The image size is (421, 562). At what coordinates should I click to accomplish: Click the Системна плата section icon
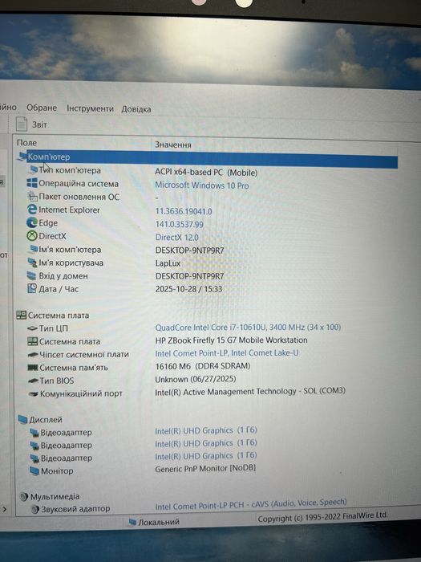pyautogui.click(x=21, y=315)
